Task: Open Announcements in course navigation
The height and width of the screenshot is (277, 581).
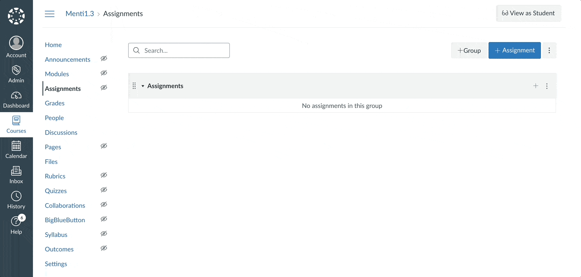Action: coord(67,60)
